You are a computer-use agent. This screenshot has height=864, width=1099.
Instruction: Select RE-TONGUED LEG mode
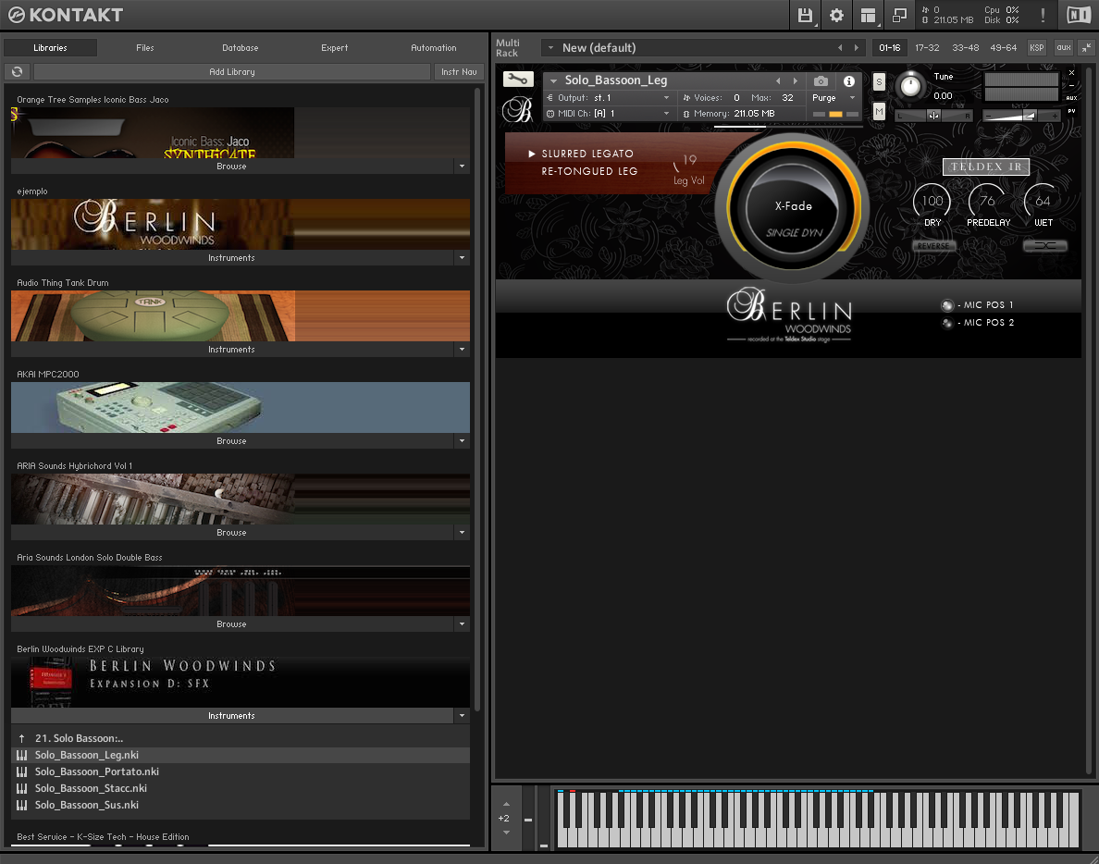pyautogui.click(x=589, y=171)
